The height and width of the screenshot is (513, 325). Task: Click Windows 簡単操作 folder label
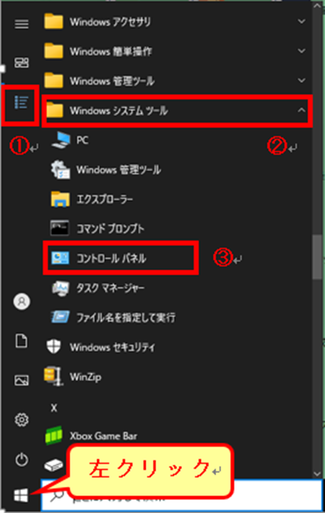click(111, 51)
